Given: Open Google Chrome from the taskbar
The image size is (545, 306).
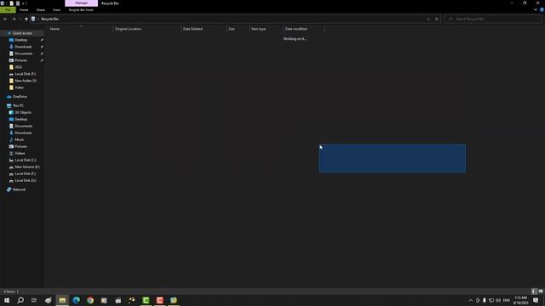Looking at the screenshot, I should (x=90, y=300).
